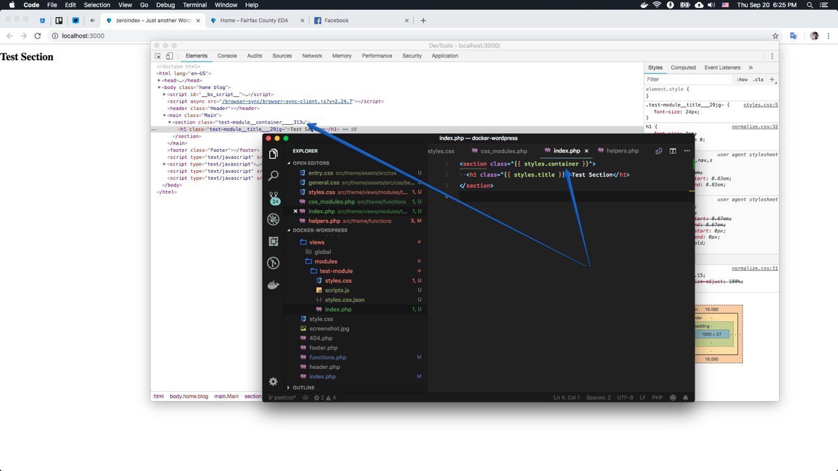This screenshot has width=838, height=471.
Task: Open the Search view in VS Code activity bar
Action: point(274,175)
